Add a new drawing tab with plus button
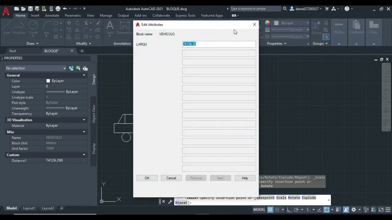The width and height of the screenshot is (392, 220). [x=82, y=51]
